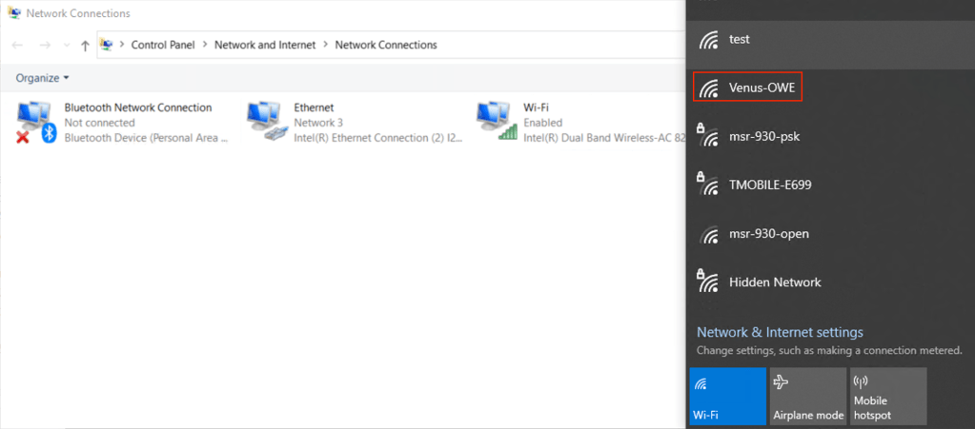The height and width of the screenshot is (429, 975).
Task: Click the Back navigation arrow
Action: pos(18,45)
